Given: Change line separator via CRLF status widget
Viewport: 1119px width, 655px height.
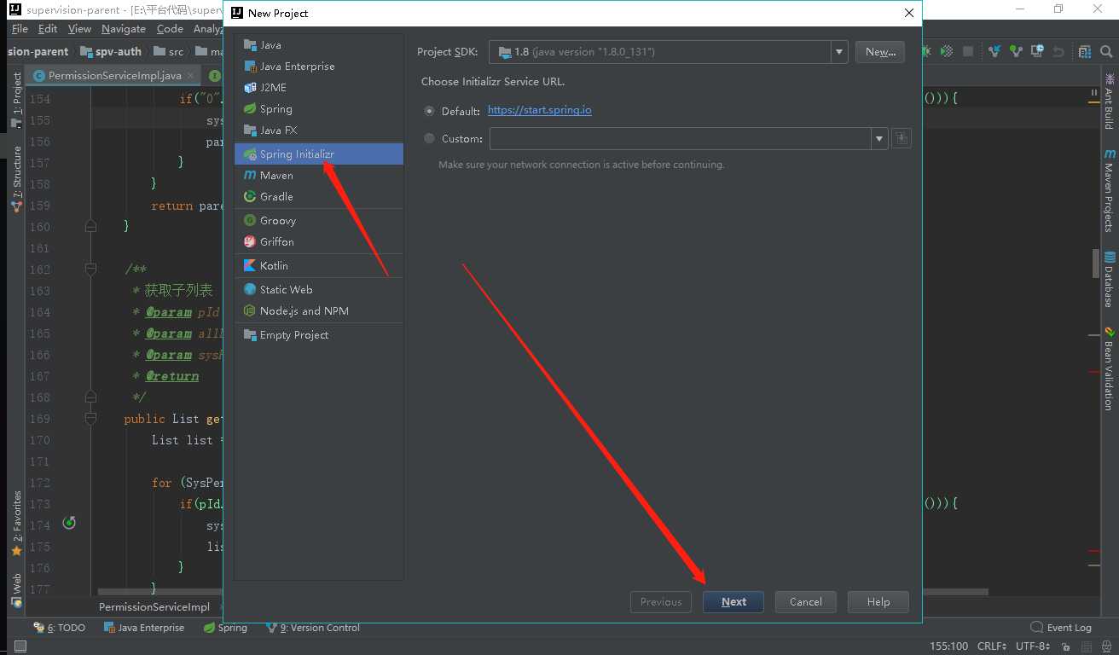Looking at the screenshot, I should pyautogui.click(x=992, y=646).
